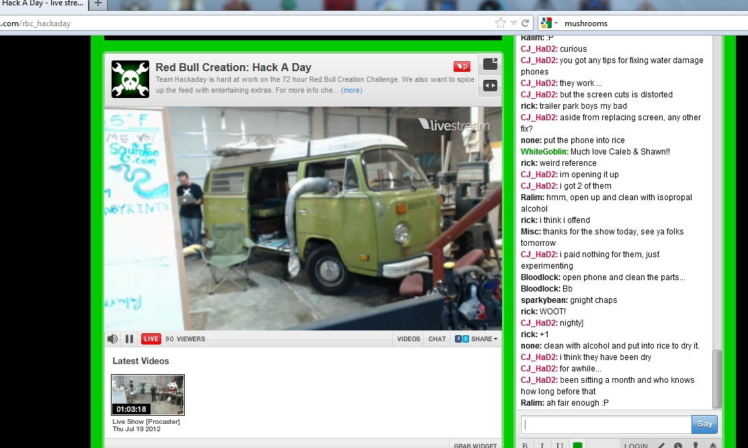The image size is (748, 448).
Task: Open the Live Show Procaster video thumbnail
Action: click(x=148, y=395)
